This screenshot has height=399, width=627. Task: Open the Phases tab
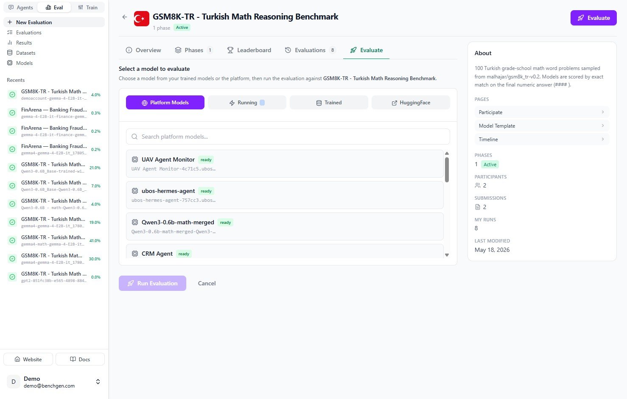pyautogui.click(x=193, y=50)
